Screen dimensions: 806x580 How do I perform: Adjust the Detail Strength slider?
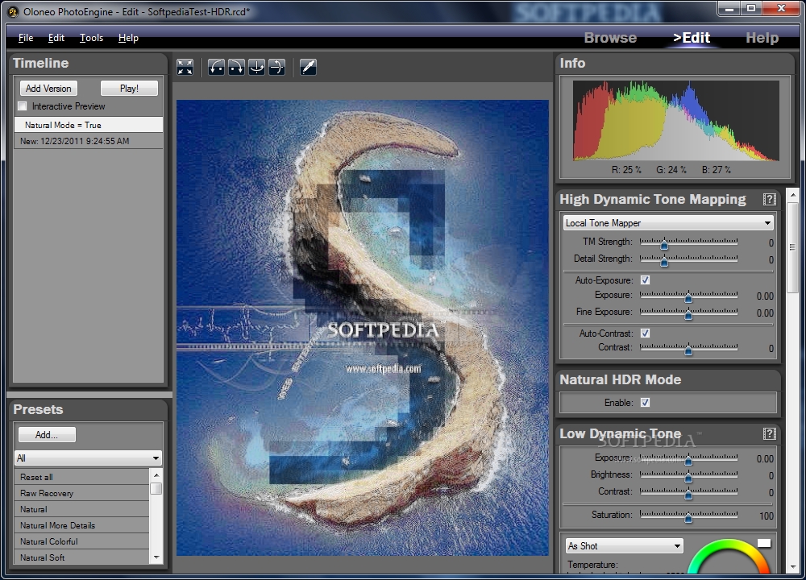[688, 259]
